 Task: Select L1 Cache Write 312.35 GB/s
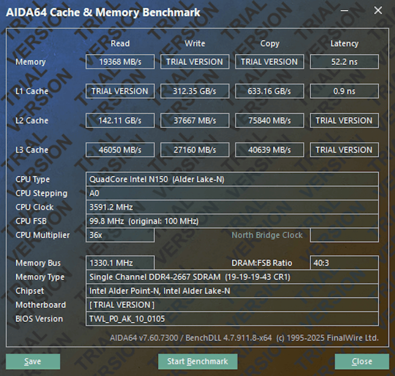[x=195, y=91]
